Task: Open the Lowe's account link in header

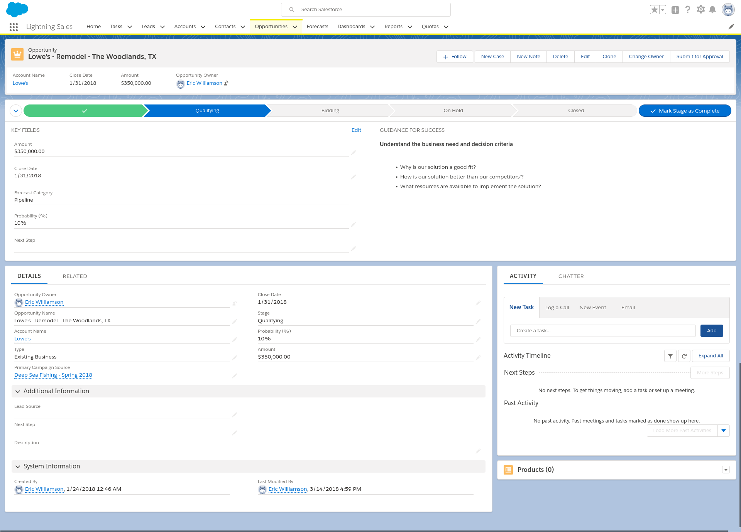Action: tap(20, 83)
